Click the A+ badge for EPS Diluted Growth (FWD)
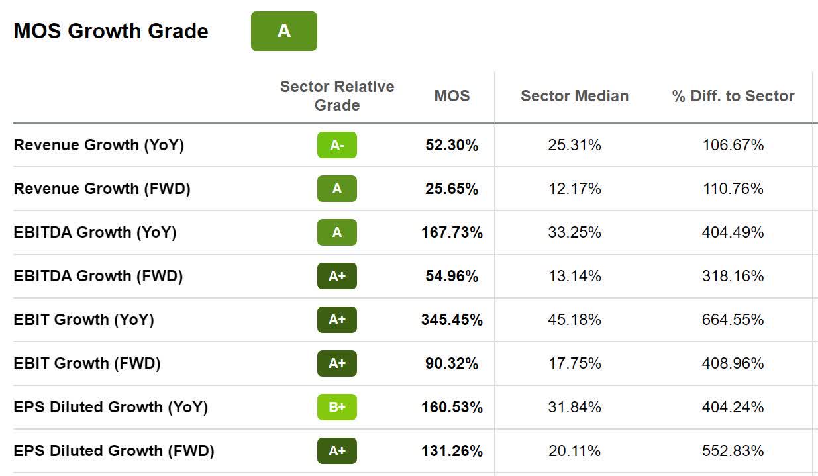The height and width of the screenshot is (476, 818). 336,451
